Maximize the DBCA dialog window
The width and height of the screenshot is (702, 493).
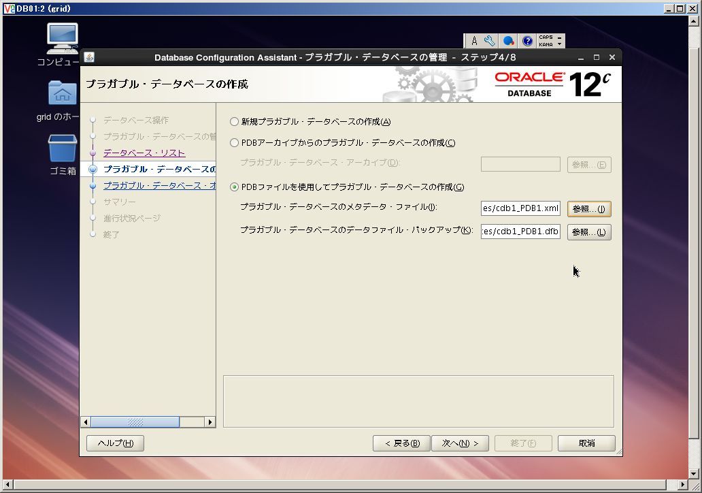point(597,57)
